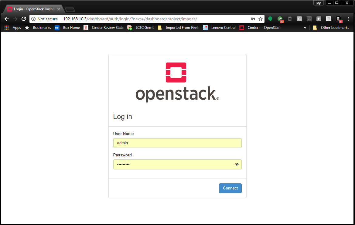This screenshot has width=355, height=225.
Task: Click the Amazon Assistant extension icon
Action: point(338,19)
